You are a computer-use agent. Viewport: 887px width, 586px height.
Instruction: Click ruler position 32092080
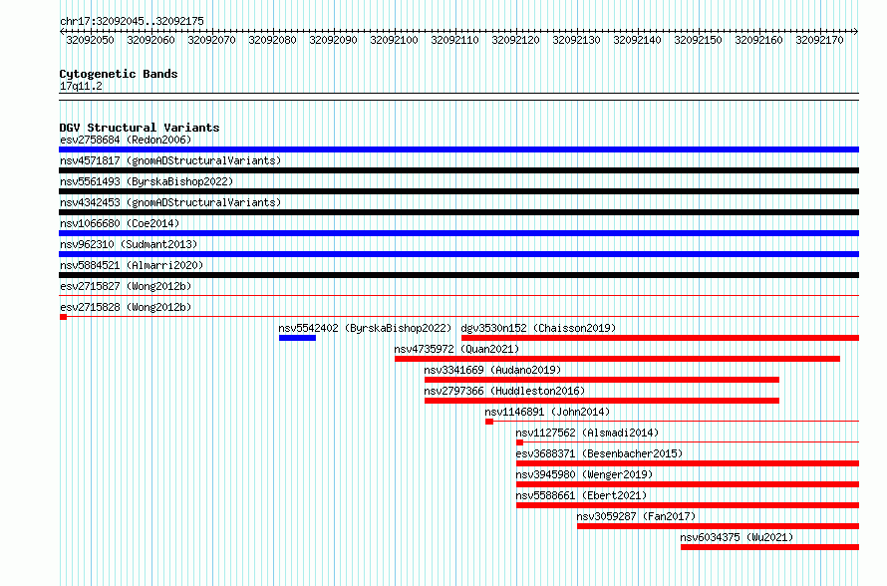coord(273,40)
